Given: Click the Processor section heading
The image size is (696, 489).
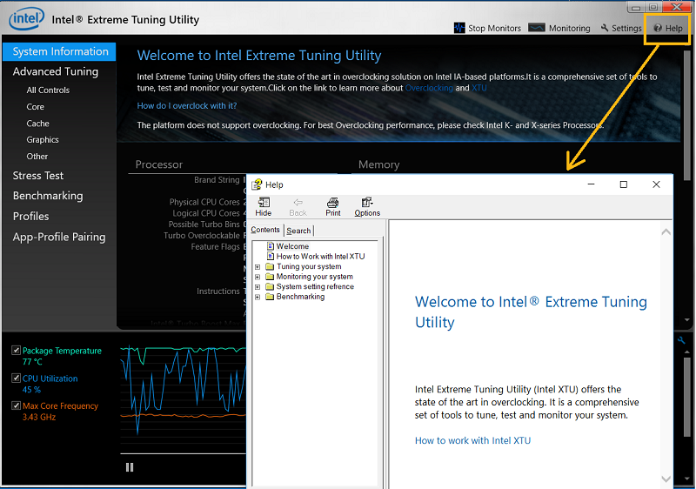Looking at the screenshot, I should point(159,164).
